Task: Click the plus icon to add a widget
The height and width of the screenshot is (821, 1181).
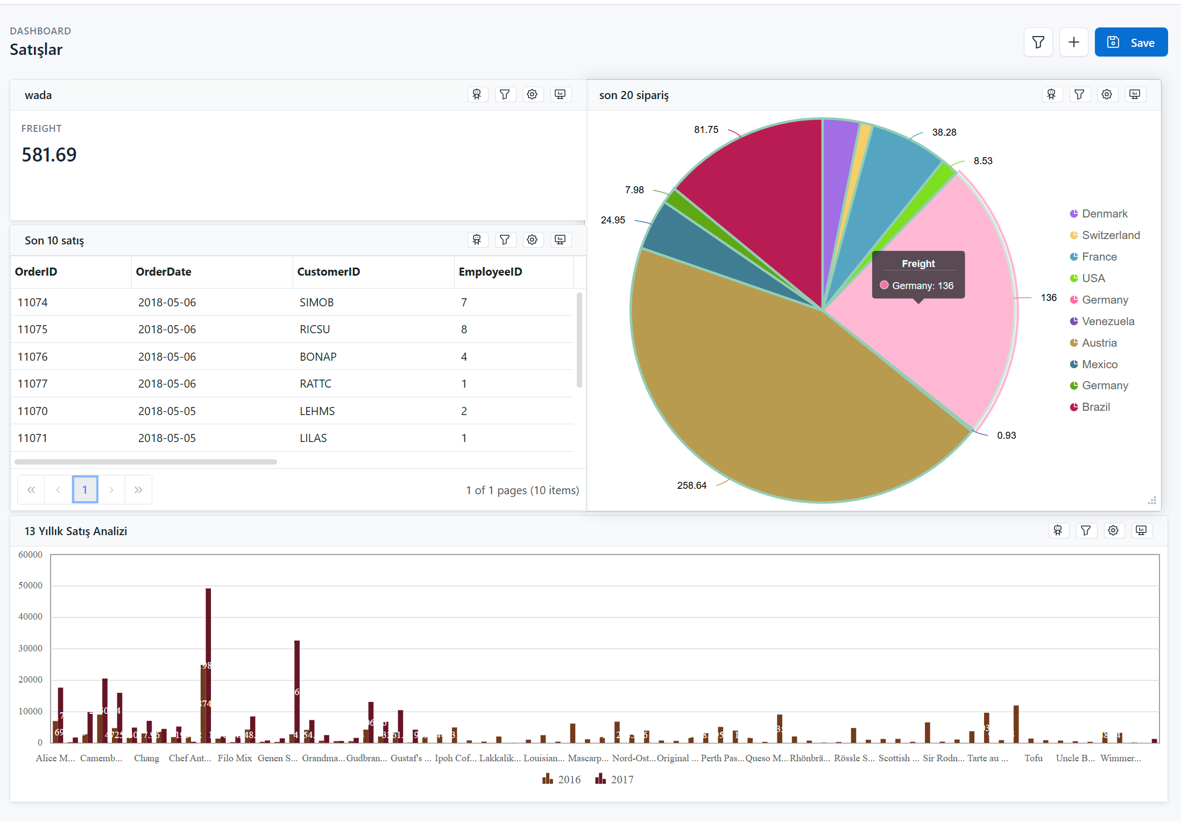Action: 1073,41
